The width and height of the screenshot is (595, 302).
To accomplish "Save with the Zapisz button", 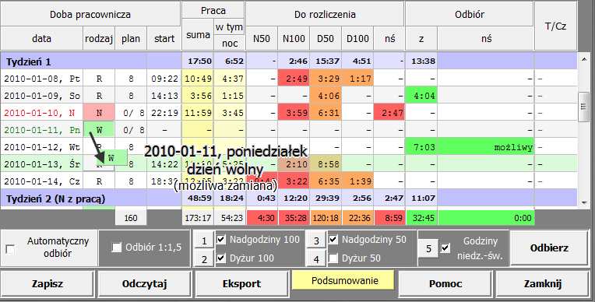I will (48, 284).
